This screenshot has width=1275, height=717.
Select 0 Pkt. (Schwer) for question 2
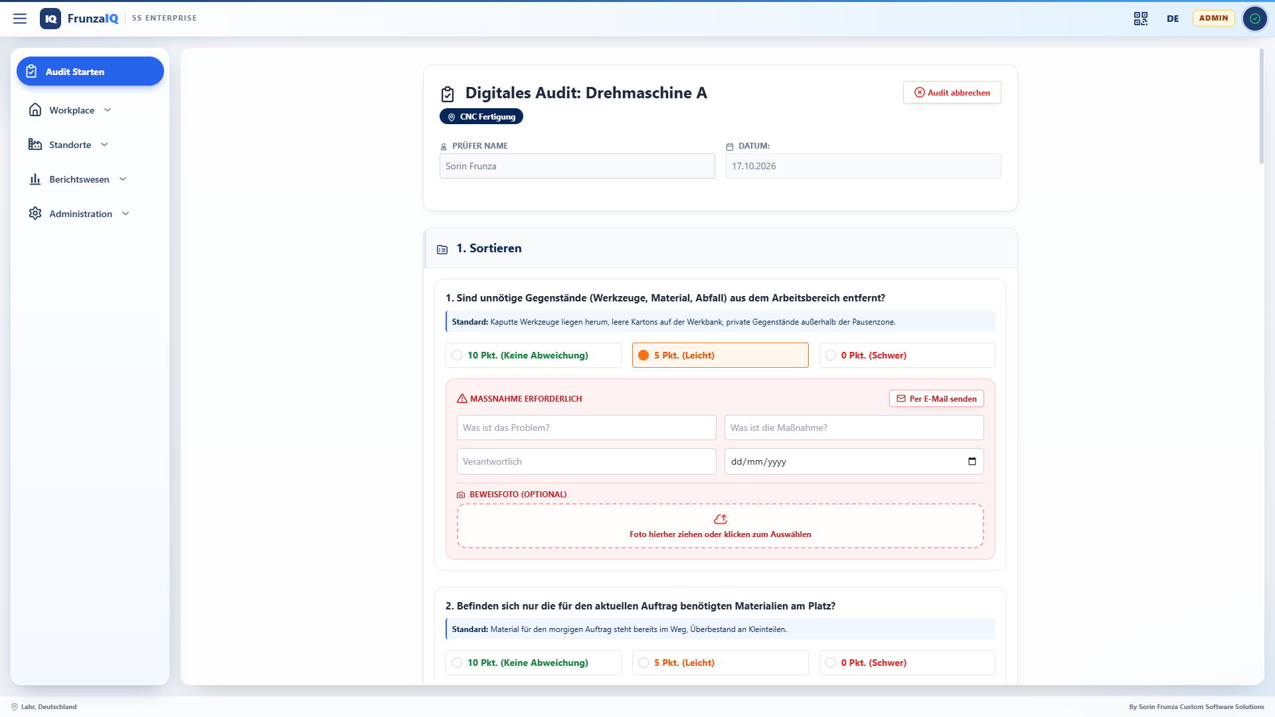(x=907, y=663)
